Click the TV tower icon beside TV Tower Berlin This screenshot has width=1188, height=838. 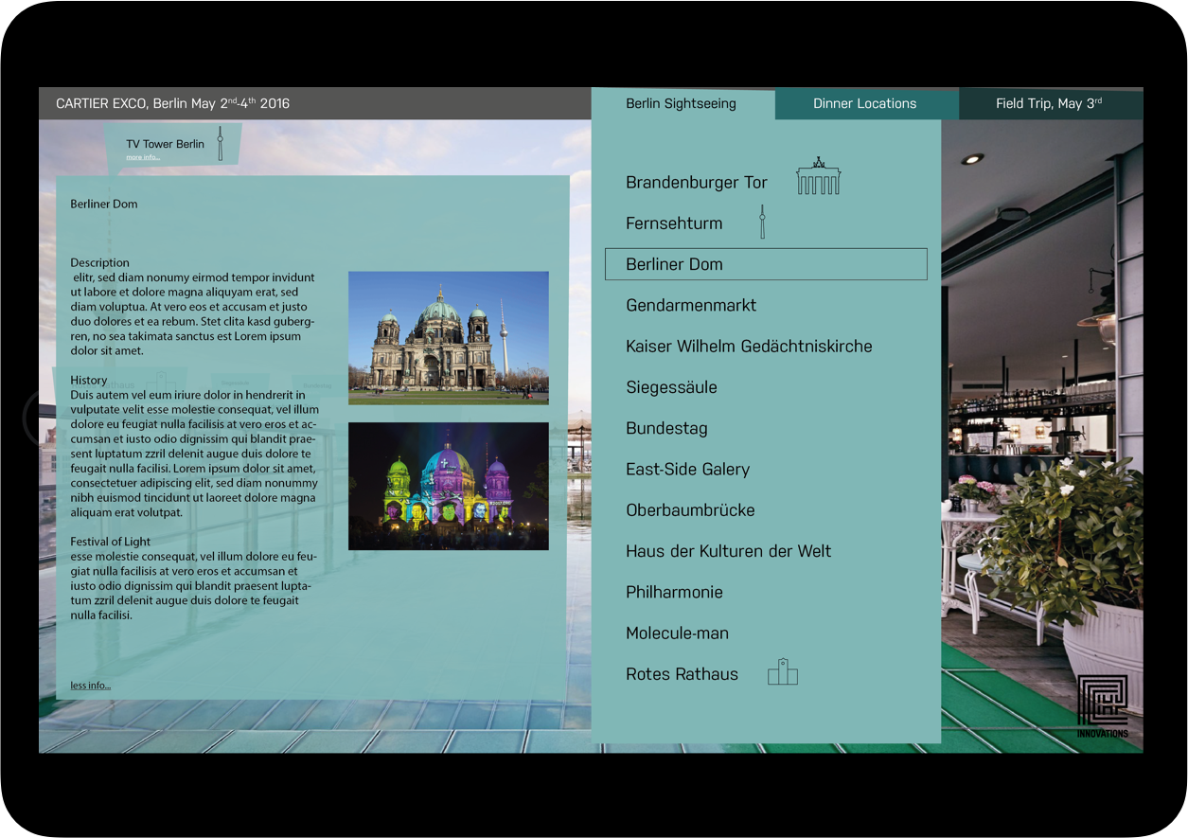pyautogui.click(x=220, y=143)
